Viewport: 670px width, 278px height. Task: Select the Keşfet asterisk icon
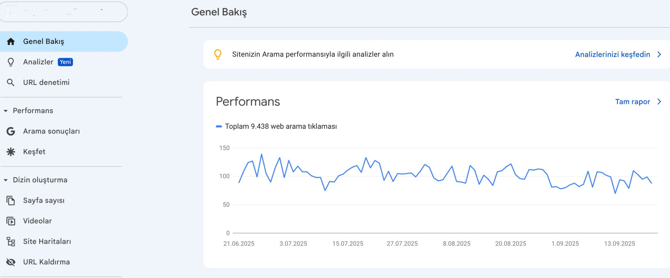[11, 152]
